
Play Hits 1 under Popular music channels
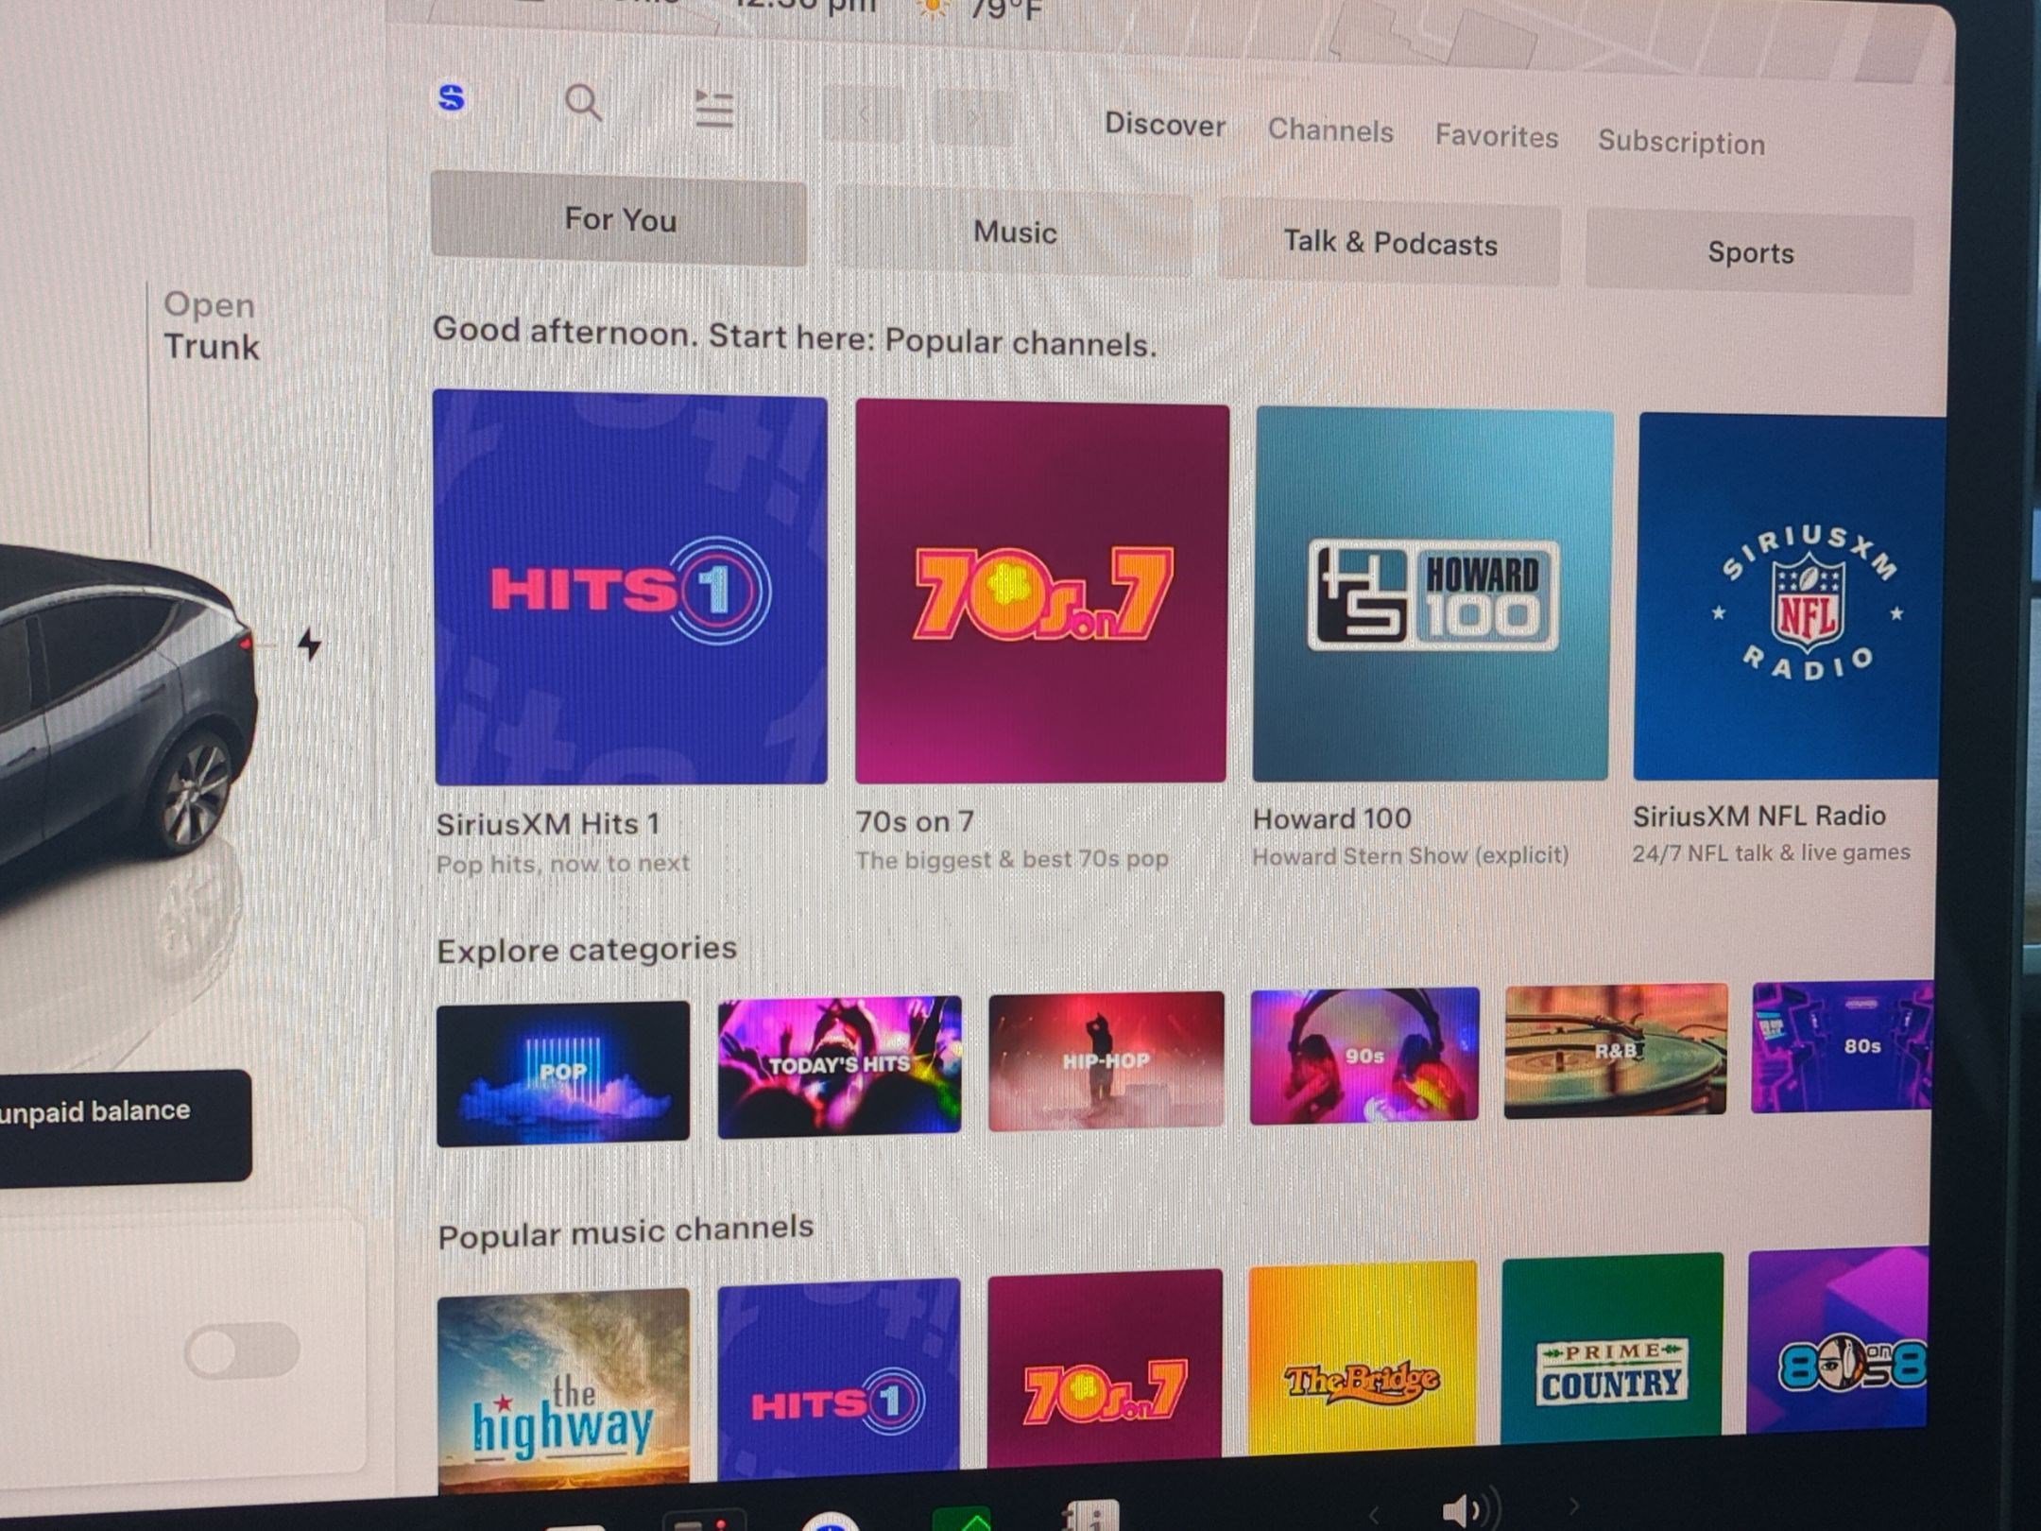point(839,1378)
